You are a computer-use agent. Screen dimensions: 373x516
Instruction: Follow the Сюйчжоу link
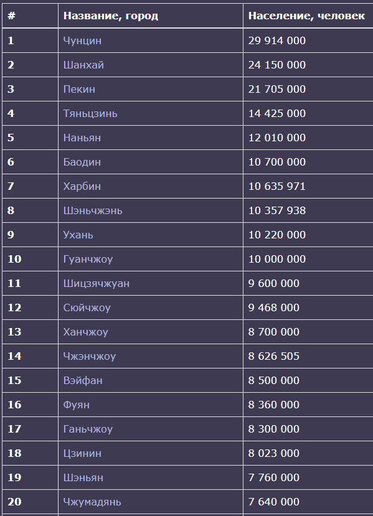87,307
